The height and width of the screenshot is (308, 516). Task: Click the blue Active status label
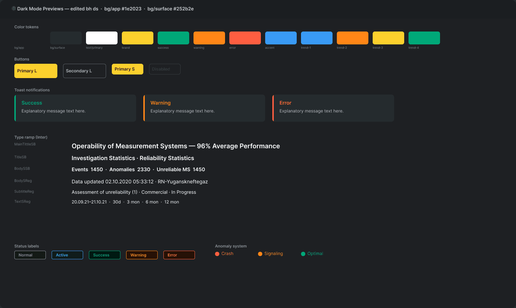click(x=67, y=255)
